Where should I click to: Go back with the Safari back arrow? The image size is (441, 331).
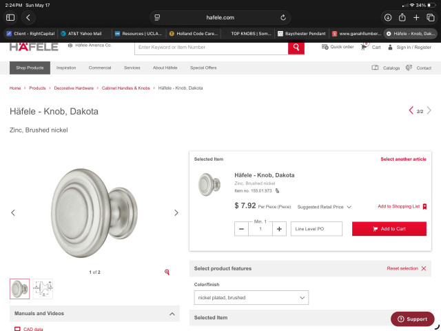[28, 17]
